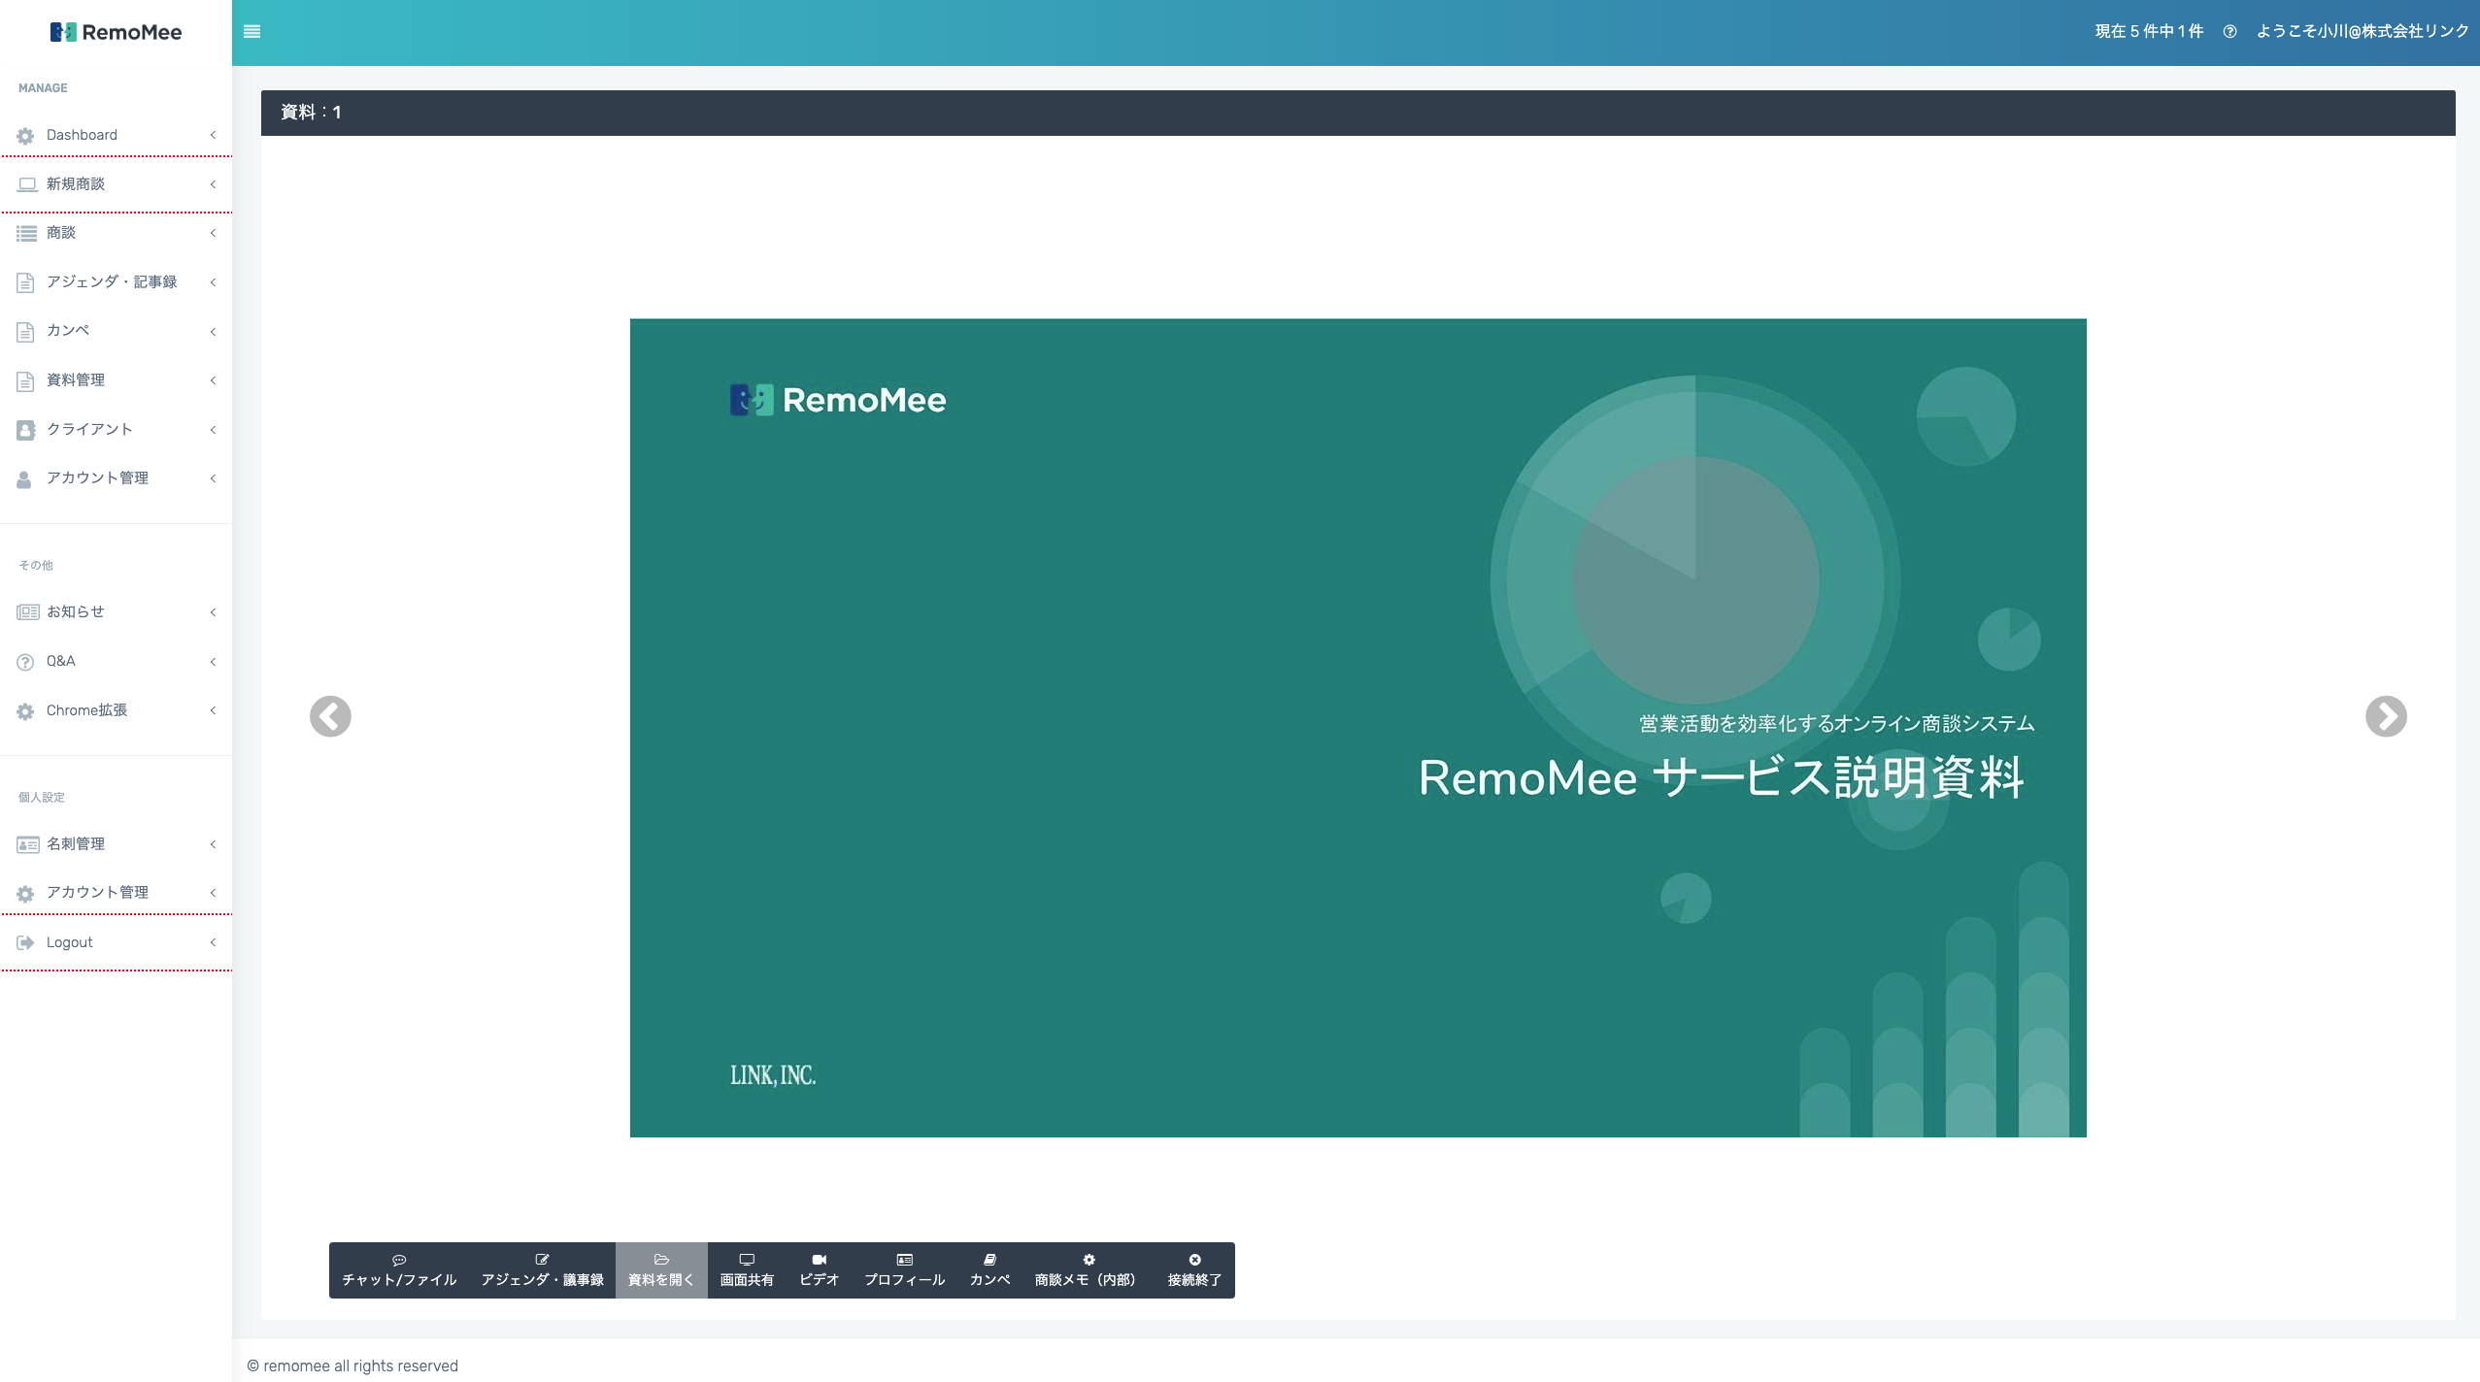Viewport: 2480px width, 1382px height.
Task: Expand the 資料管理 sidebar menu
Action: point(76,379)
